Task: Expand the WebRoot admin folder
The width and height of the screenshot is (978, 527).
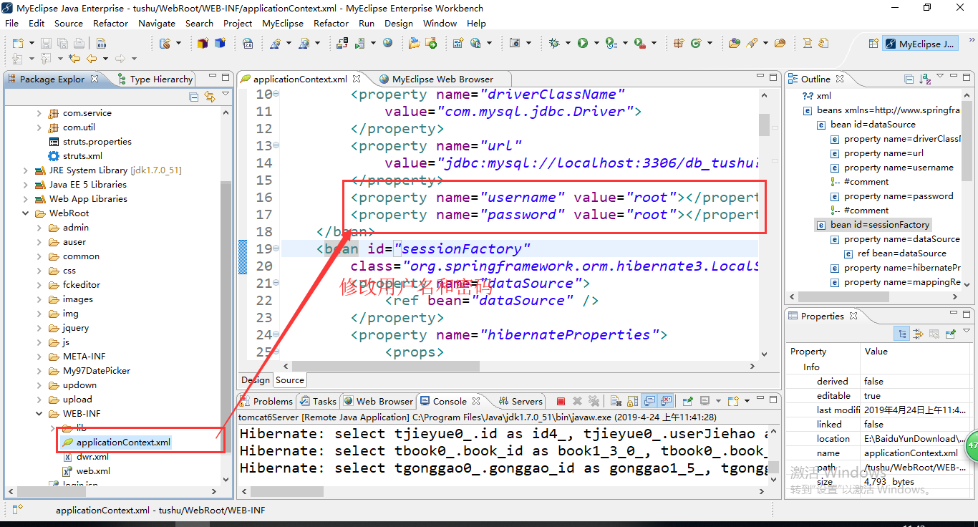Action: tap(39, 228)
